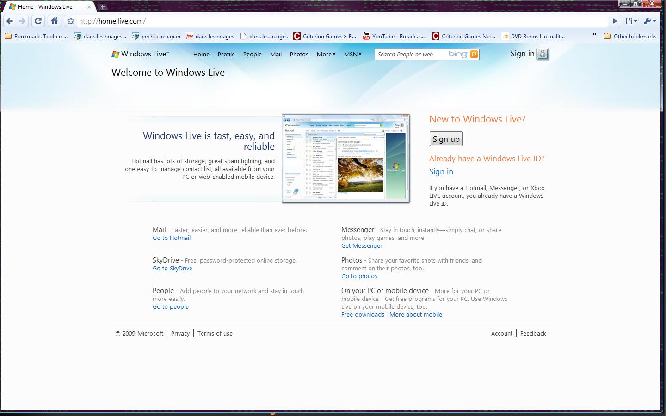666x416 pixels.
Task: Click the sign-in avatar icon
Action: tap(543, 54)
